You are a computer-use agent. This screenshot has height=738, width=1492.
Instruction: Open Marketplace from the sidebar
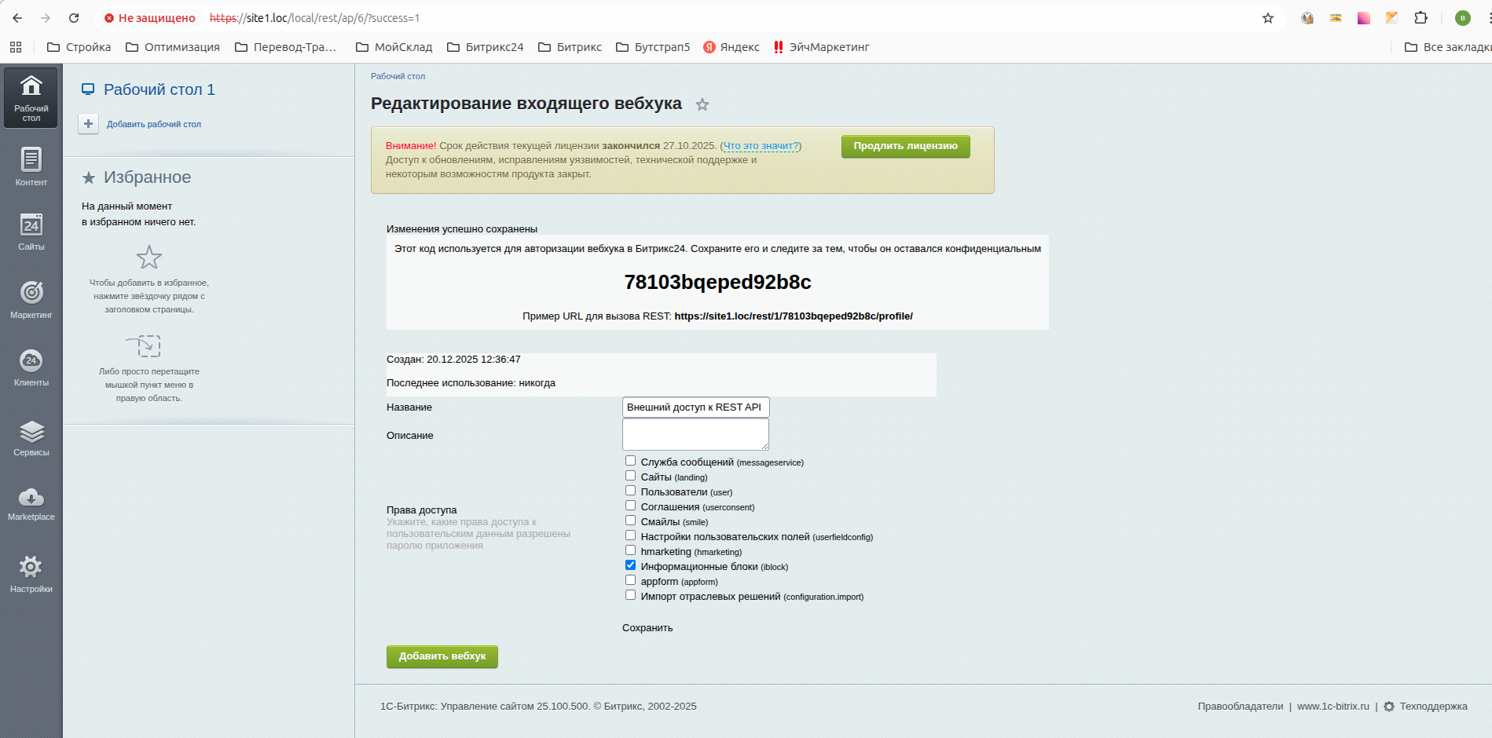(31, 503)
